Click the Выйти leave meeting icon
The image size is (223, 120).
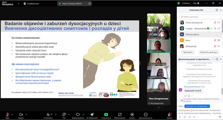click(169, 114)
